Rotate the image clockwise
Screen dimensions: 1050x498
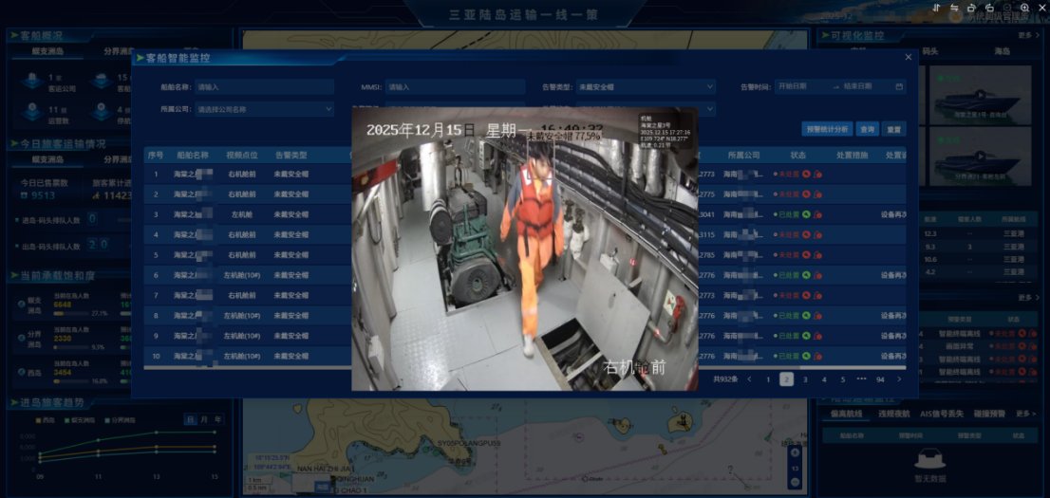[x=970, y=8]
